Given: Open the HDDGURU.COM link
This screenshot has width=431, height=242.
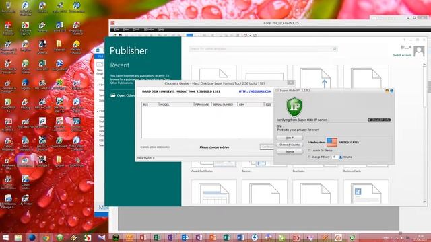Looking at the screenshot, I should (x=255, y=91).
